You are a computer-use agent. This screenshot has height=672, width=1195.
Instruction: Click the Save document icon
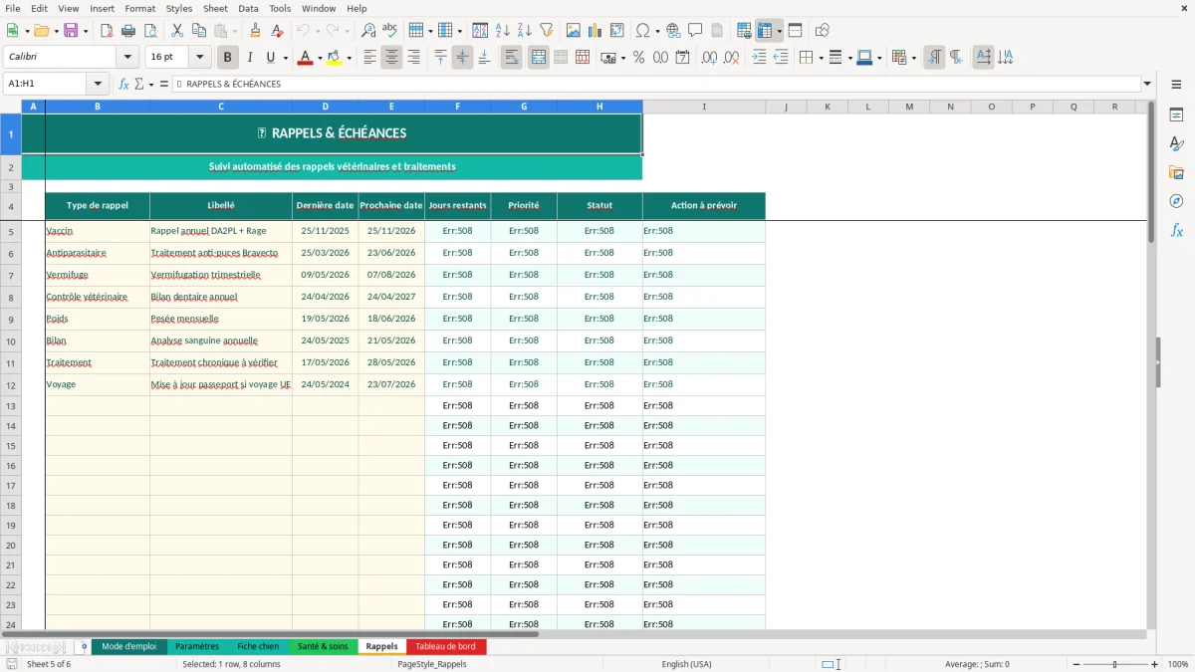tap(71, 31)
